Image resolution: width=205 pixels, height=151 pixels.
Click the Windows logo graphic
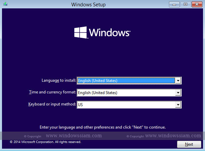click(102, 32)
